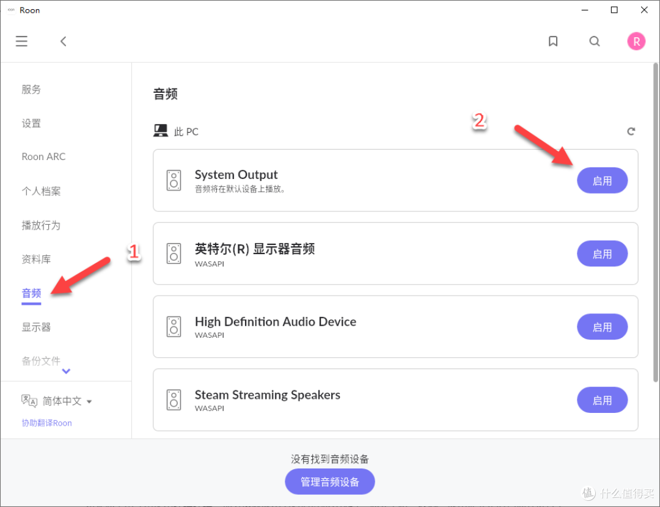660x507 pixels.
Task: Open the bookmark panel
Action: click(553, 41)
